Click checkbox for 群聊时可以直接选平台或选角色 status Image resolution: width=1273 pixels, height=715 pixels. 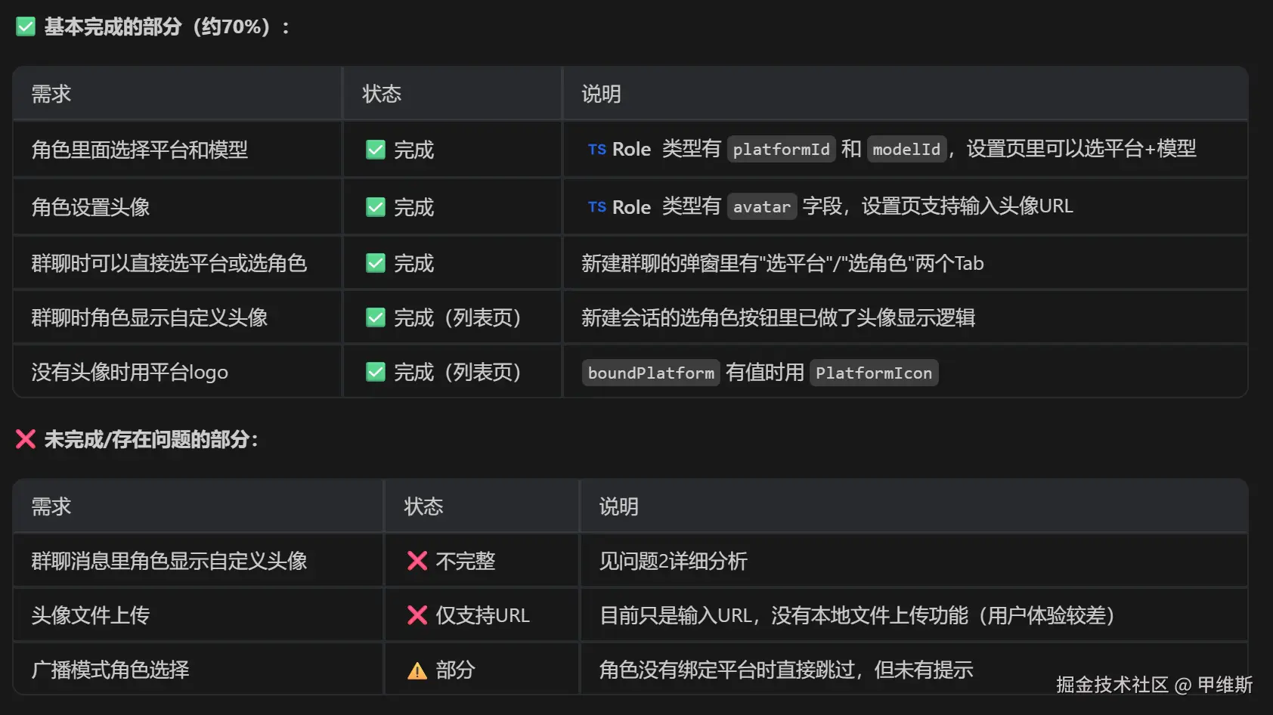click(x=376, y=263)
